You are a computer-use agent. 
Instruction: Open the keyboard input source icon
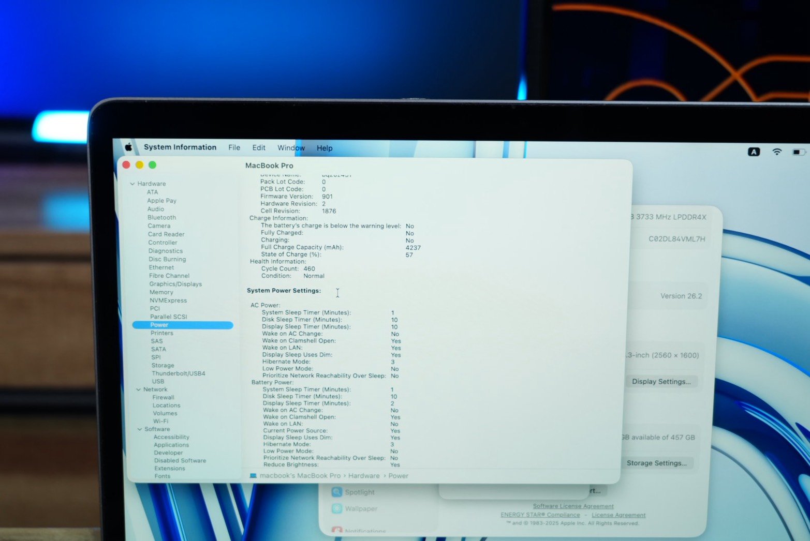click(x=754, y=152)
